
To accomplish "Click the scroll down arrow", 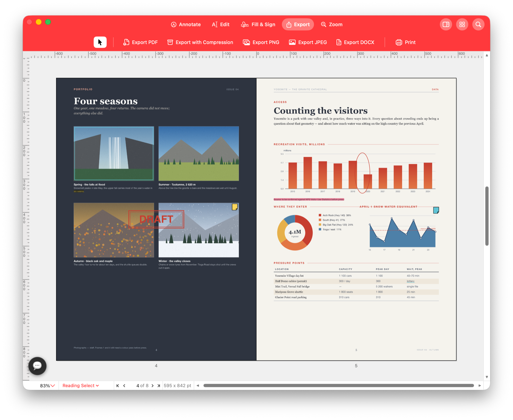I will pyautogui.click(x=487, y=377).
